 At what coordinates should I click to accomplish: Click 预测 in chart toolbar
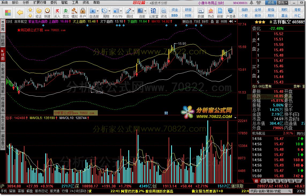224,21
